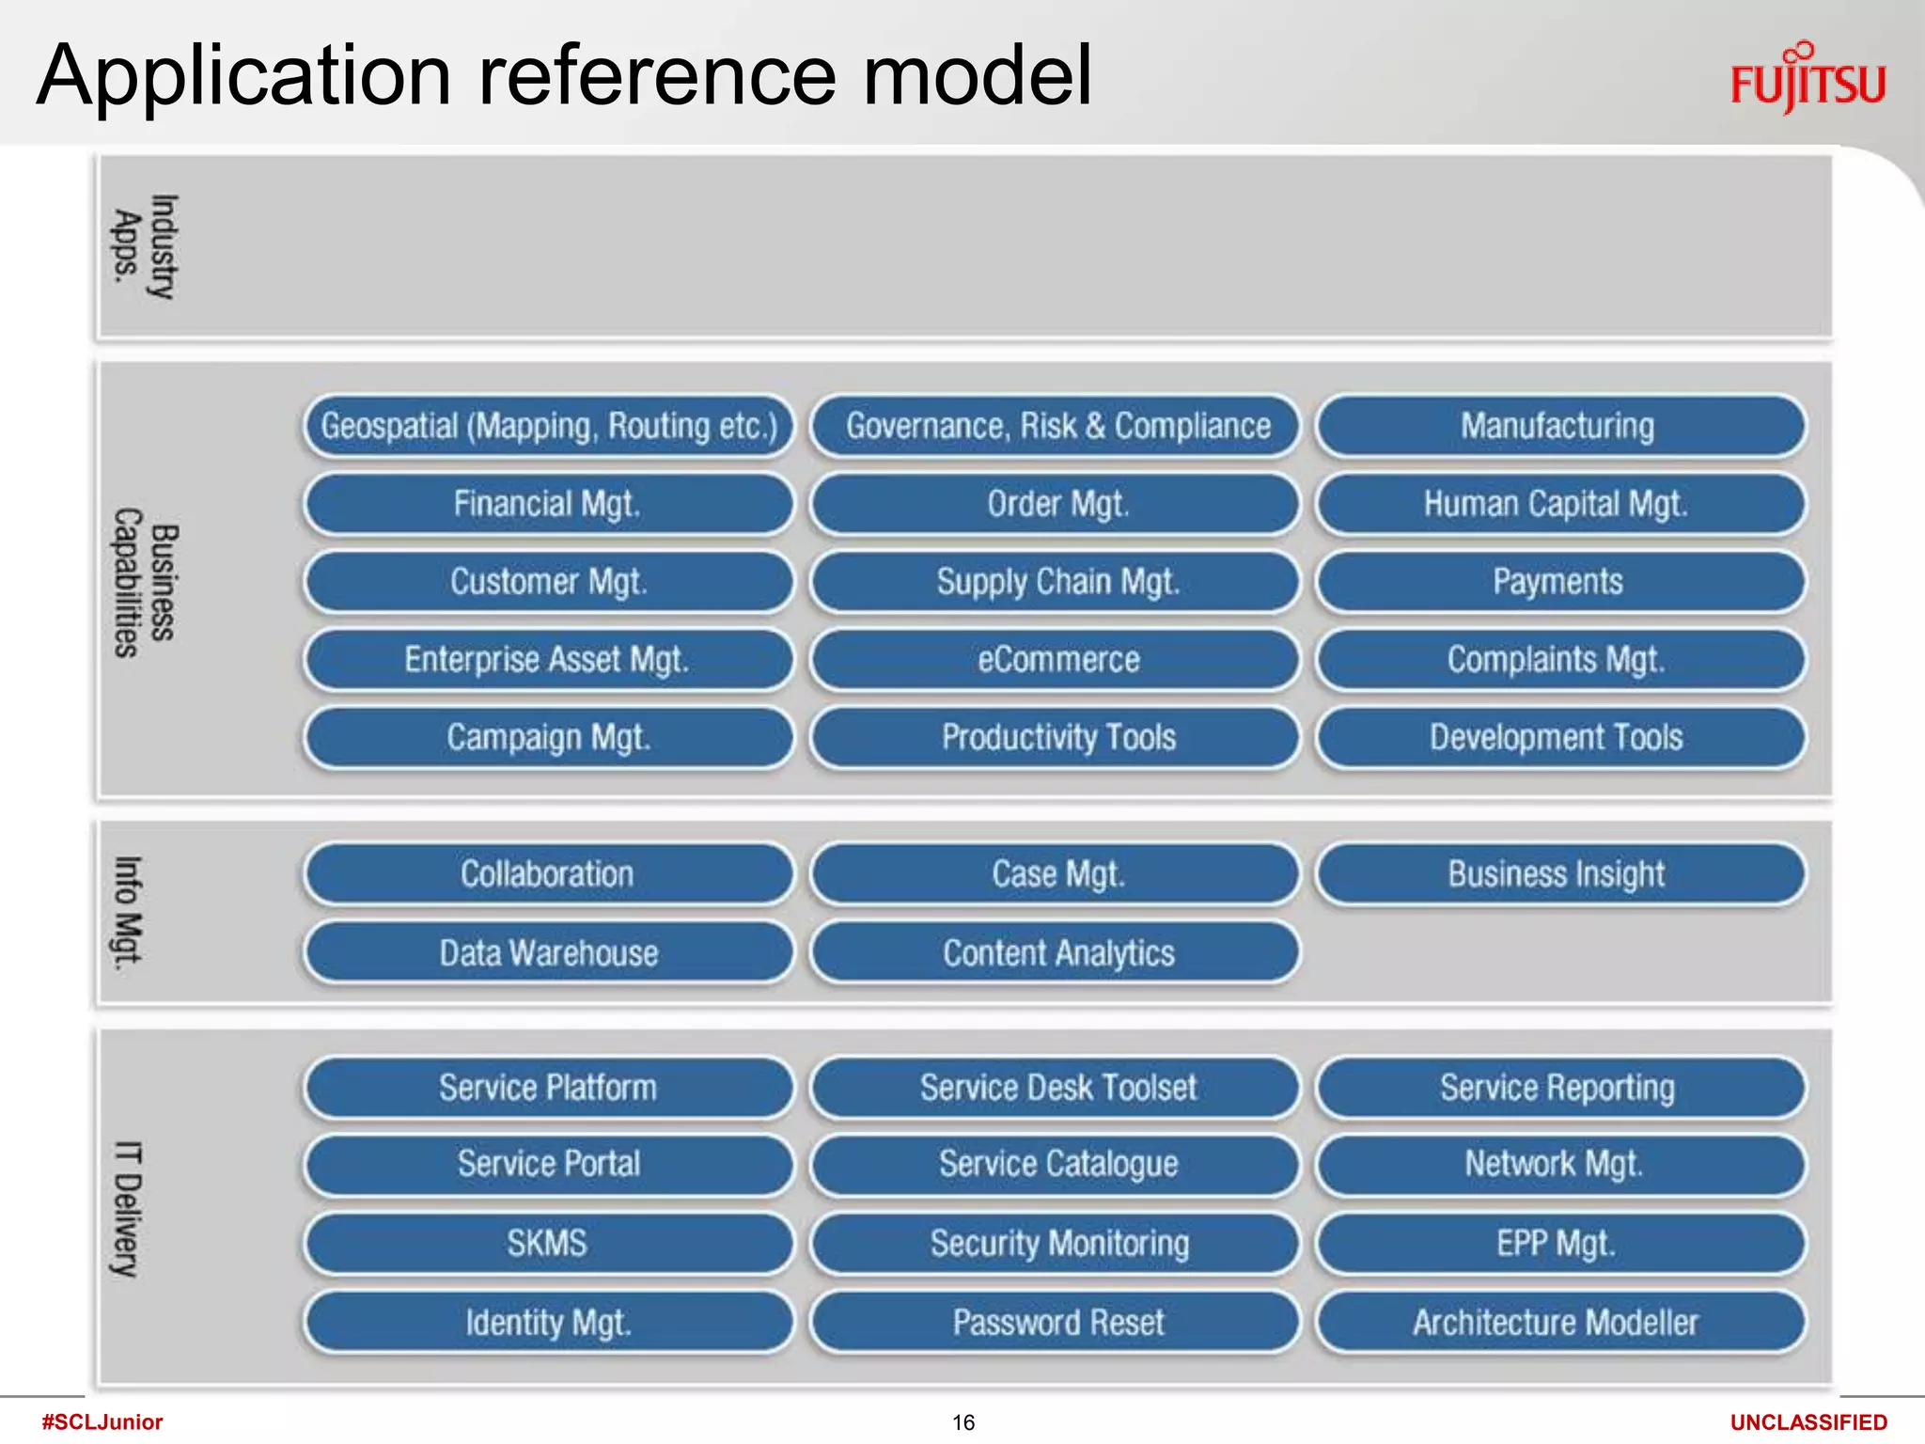Click the Service Portal pill
This screenshot has width=1925, height=1444.
[x=549, y=1165]
